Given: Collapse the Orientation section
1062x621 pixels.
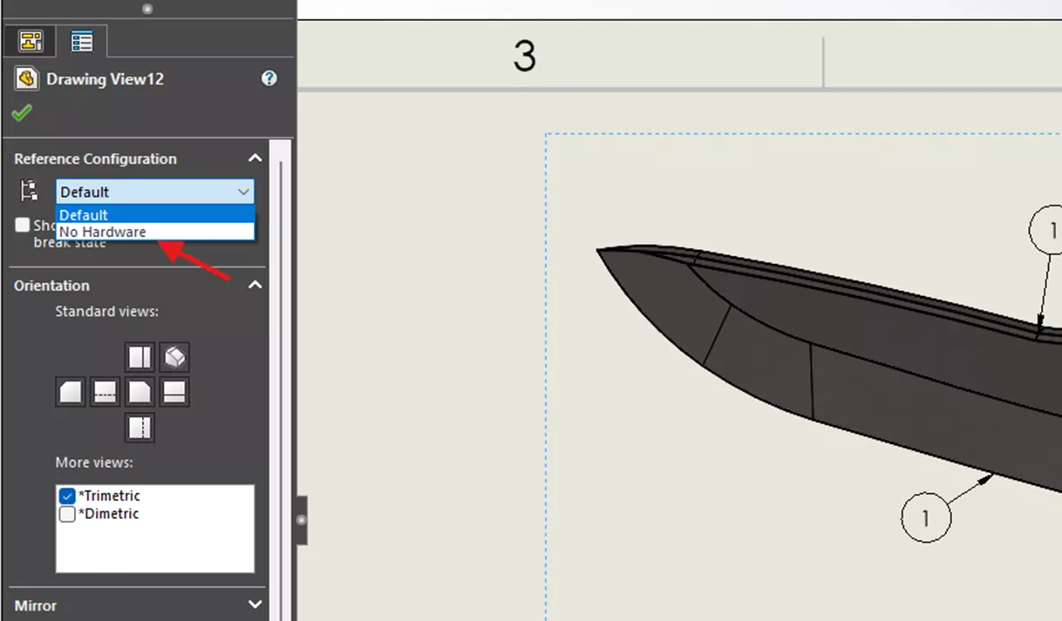Looking at the screenshot, I should pyautogui.click(x=255, y=285).
